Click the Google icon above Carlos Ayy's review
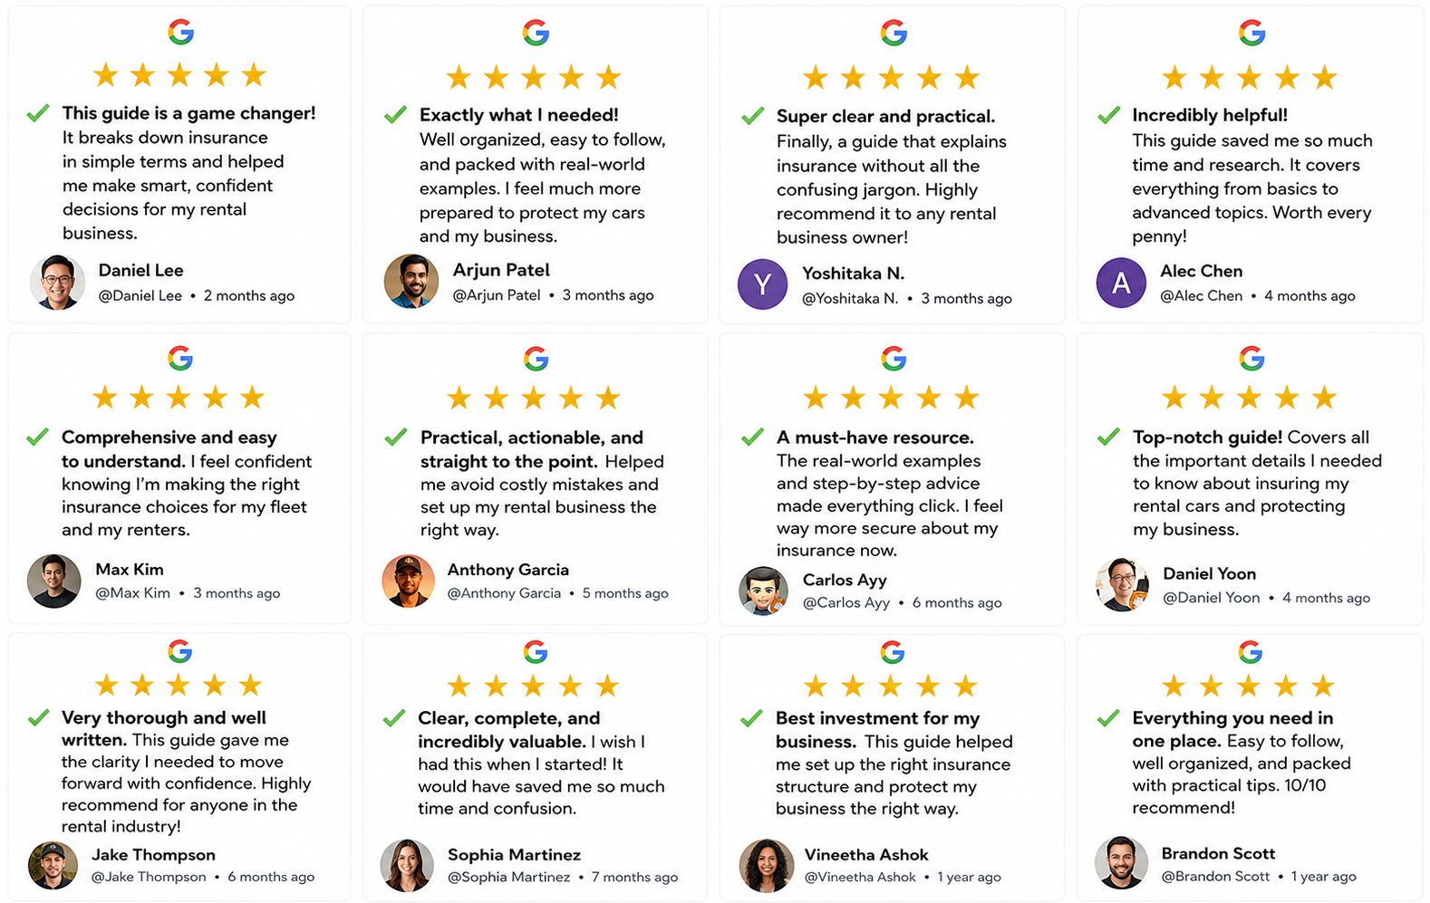The width and height of the screenshot is (1430, 903). coord(894,359)
